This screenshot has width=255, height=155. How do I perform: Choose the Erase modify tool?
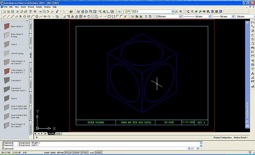64,17
